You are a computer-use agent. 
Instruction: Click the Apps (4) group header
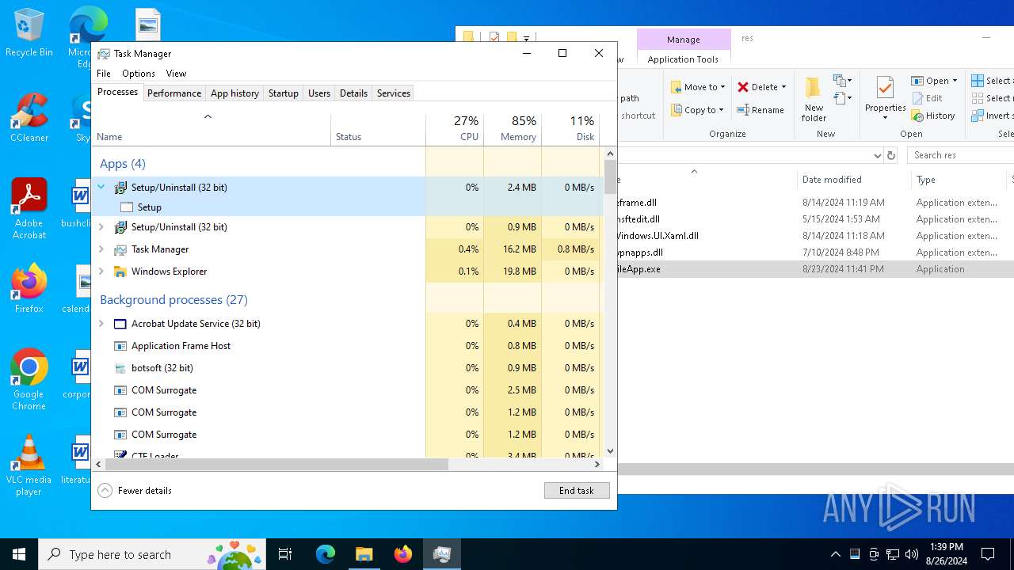123,164
